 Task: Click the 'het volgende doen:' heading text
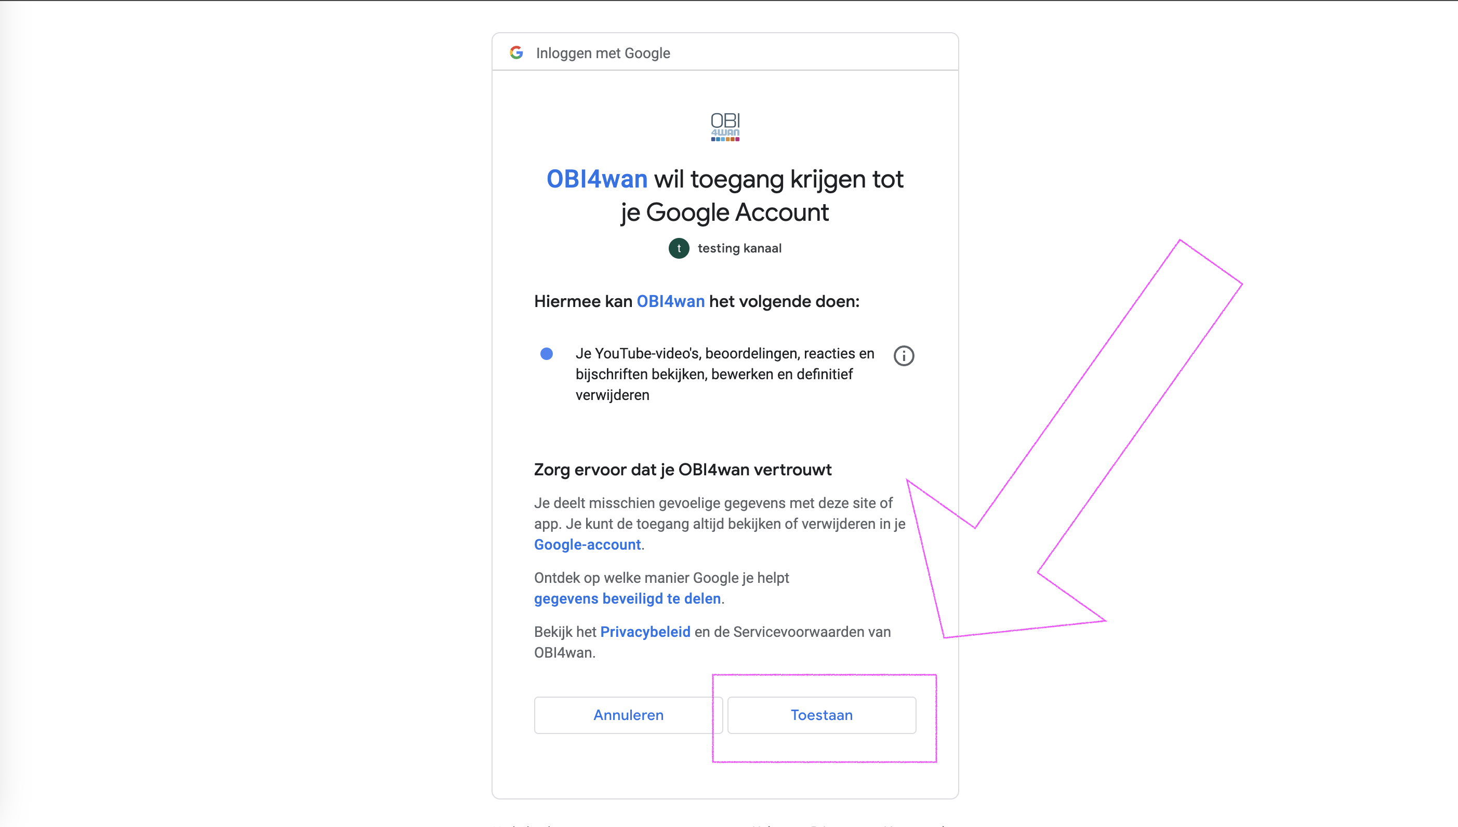[x=784, y=302]
